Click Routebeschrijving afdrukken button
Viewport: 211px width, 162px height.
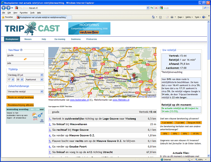(20, 105)
